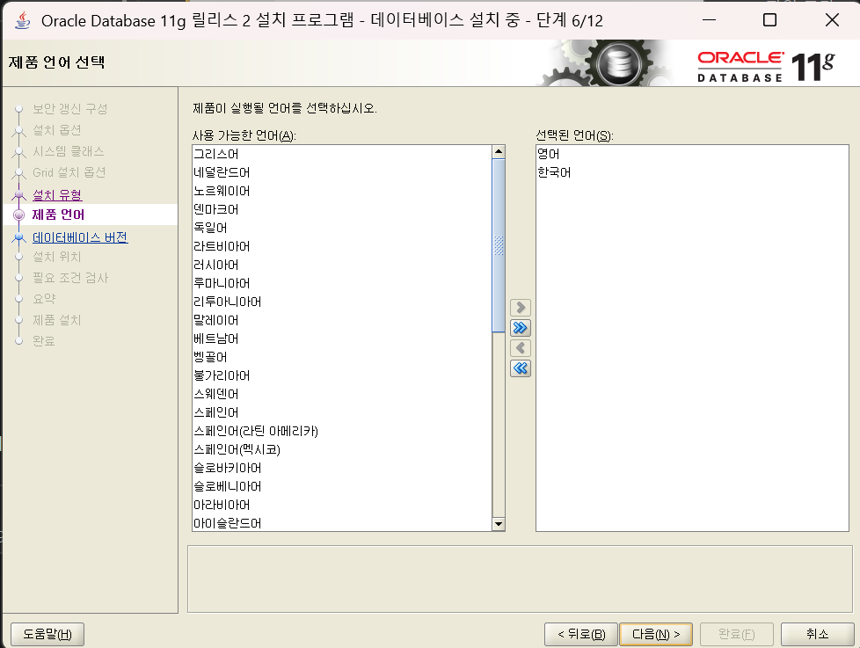860x648 pixels.
Task: Click the Grid 설치 옵션 step
Action: [x=69, y=172]
